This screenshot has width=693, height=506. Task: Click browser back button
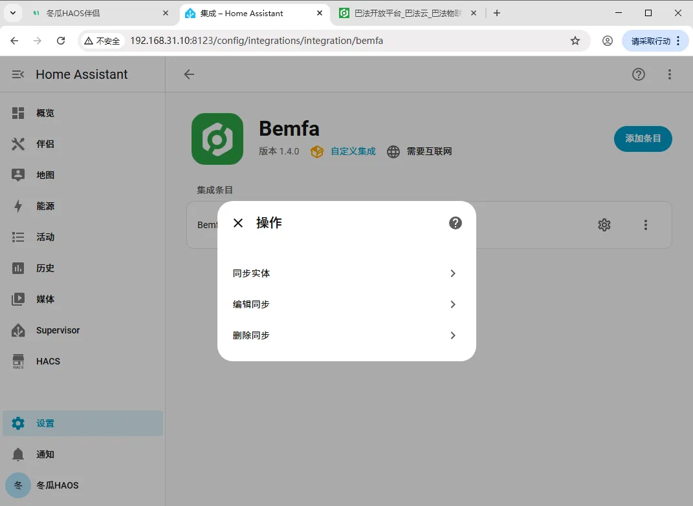pyautogui.click(x=15, y=41)
